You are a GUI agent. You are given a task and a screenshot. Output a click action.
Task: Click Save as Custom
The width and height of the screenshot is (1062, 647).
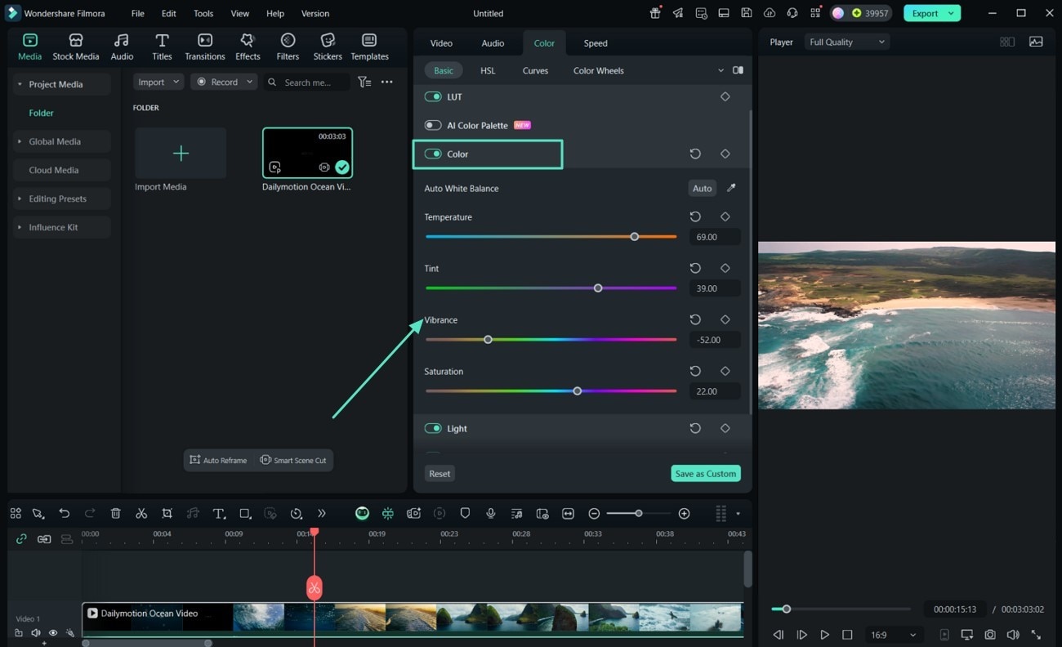[x=706, y=474]
